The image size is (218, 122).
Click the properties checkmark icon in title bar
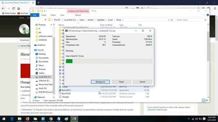[38, 11]
